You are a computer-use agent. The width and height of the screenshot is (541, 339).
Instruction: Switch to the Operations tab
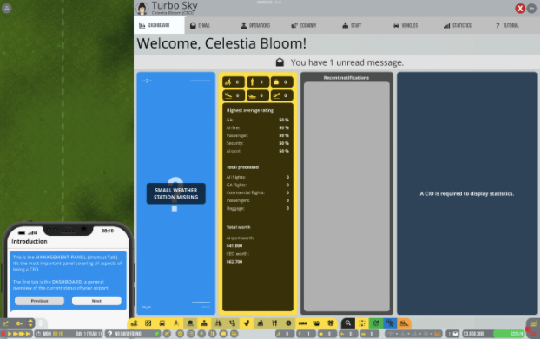[255, 25]
